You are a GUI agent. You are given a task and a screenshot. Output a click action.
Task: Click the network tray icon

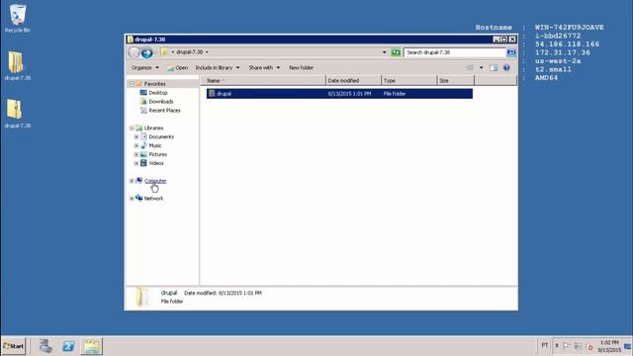[578, 346]
